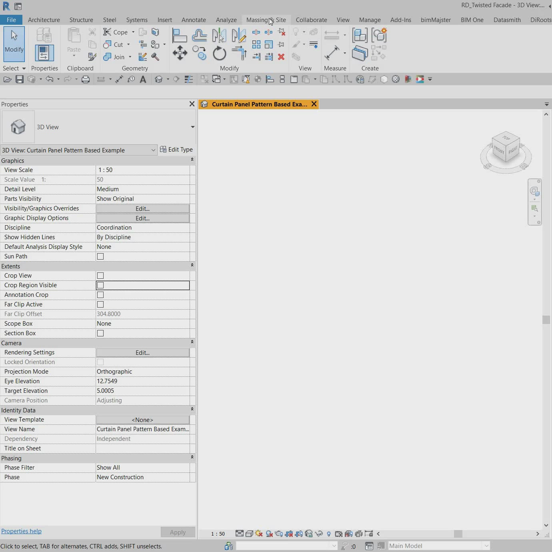Image resolution: width=552 pixels, height=552 pixels.
Task: Activate the Cope tool in Geometry panel
Action: click(116, 32)
